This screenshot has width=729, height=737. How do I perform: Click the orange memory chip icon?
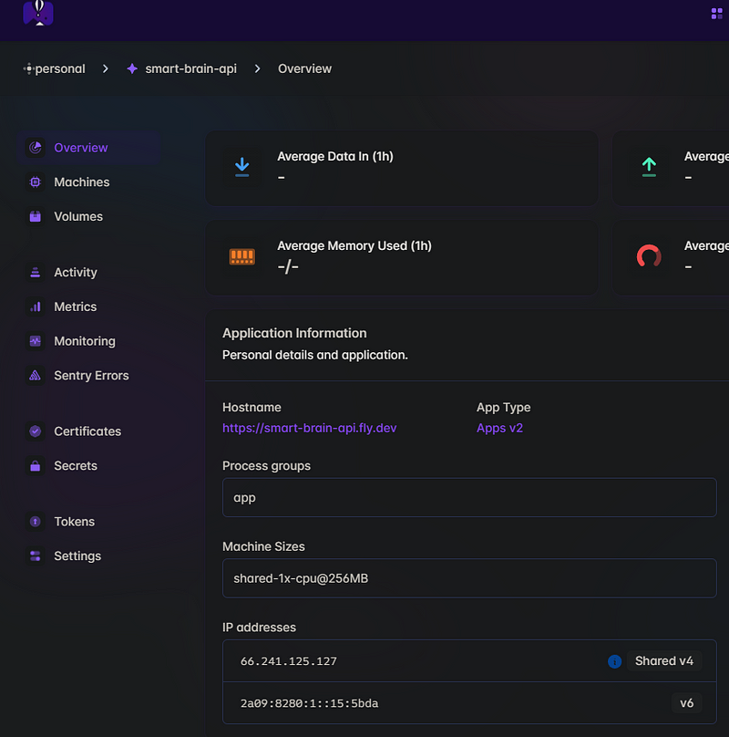241,256
